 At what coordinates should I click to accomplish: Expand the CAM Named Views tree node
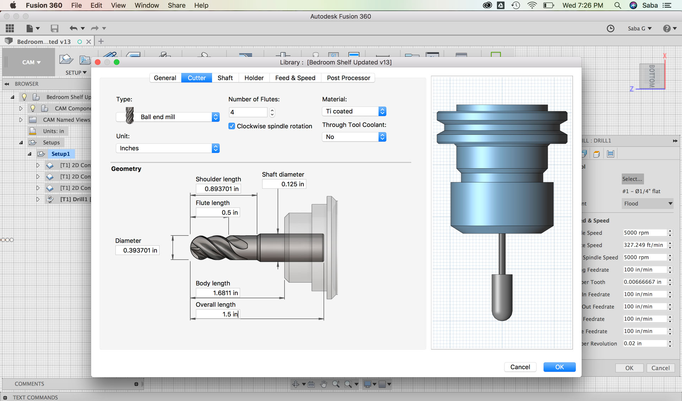point(21,120)
